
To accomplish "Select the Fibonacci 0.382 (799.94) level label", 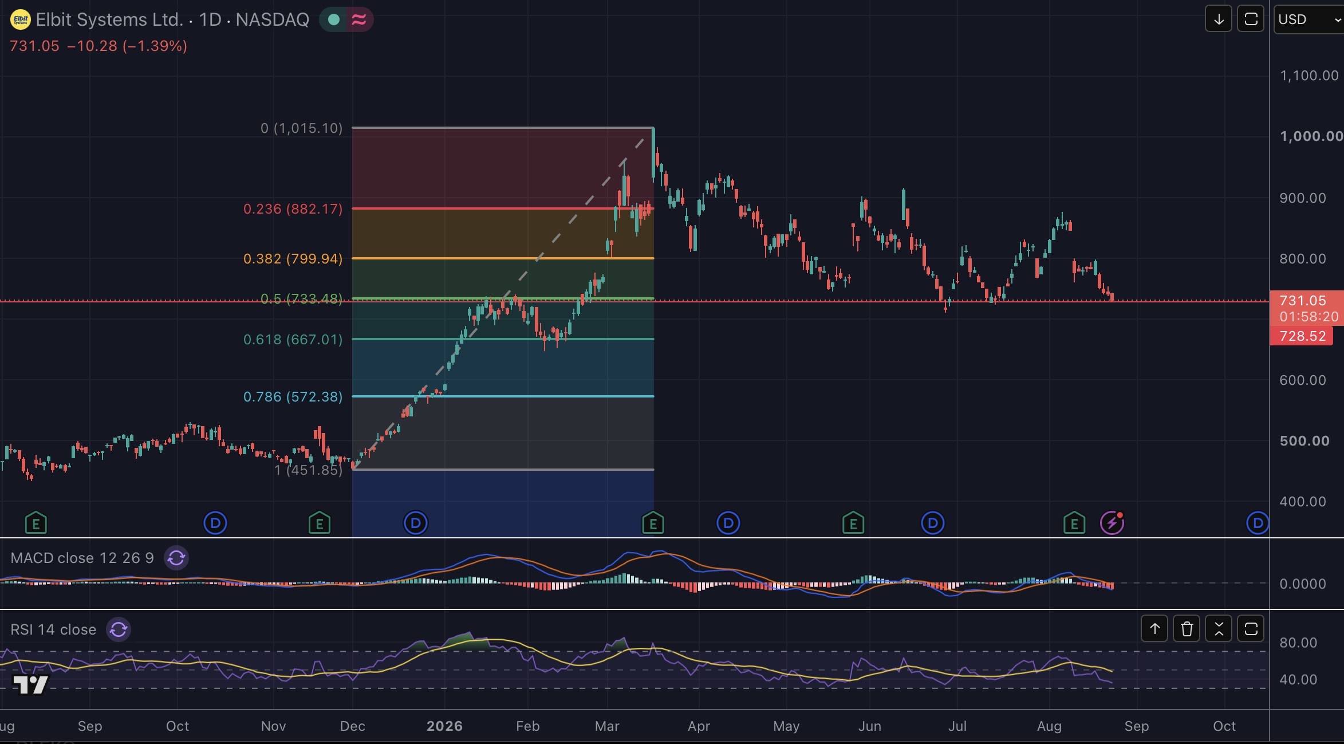I will (293, 259).
